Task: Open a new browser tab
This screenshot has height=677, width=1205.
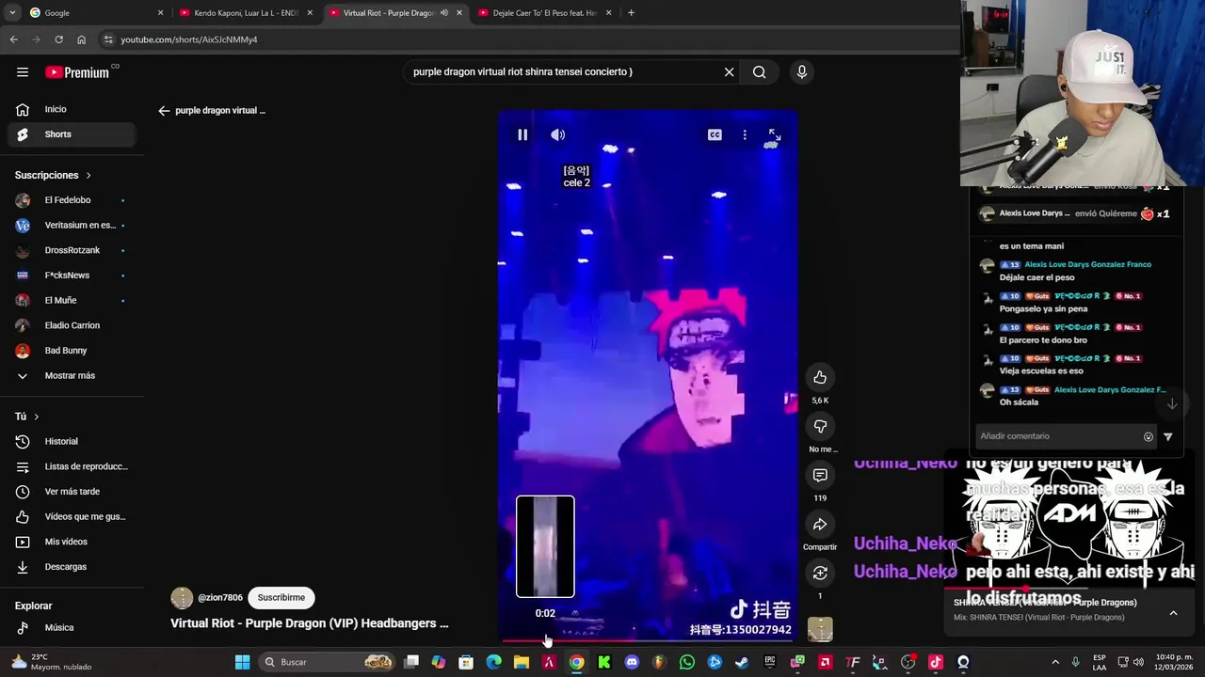Action: click(631, 13)
